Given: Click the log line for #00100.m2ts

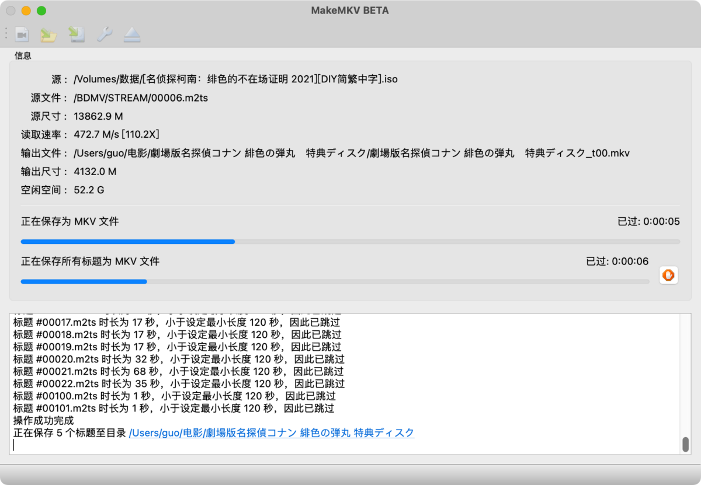Looking at the screenshot, I should [x=174, y=396].
